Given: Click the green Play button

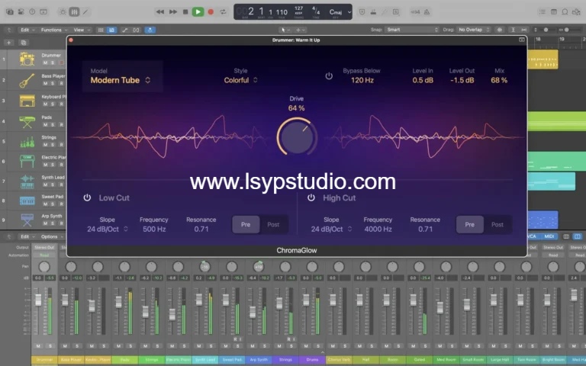Looking at the screenshot, I should click(198, 12).
